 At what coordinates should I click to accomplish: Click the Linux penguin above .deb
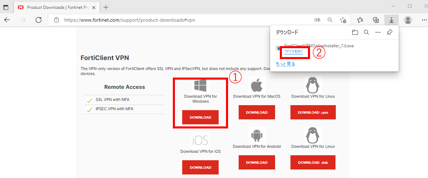[x=313, y=135]
